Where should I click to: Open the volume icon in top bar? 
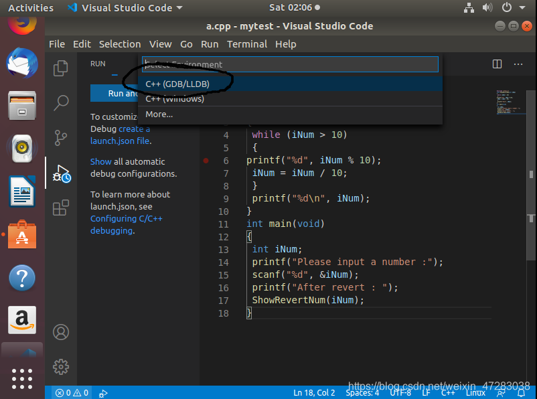click(x=487, y=7)
